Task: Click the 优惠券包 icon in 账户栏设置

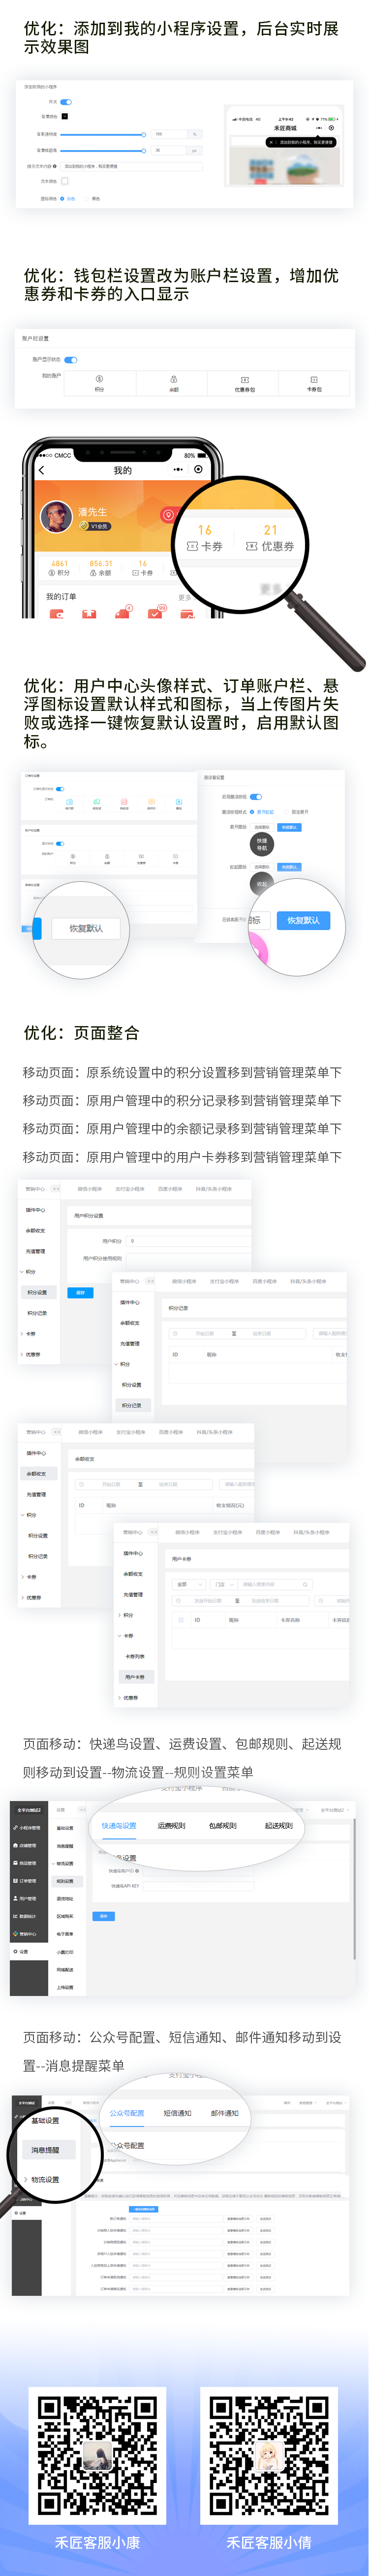Action: click(x=244, y=380)
